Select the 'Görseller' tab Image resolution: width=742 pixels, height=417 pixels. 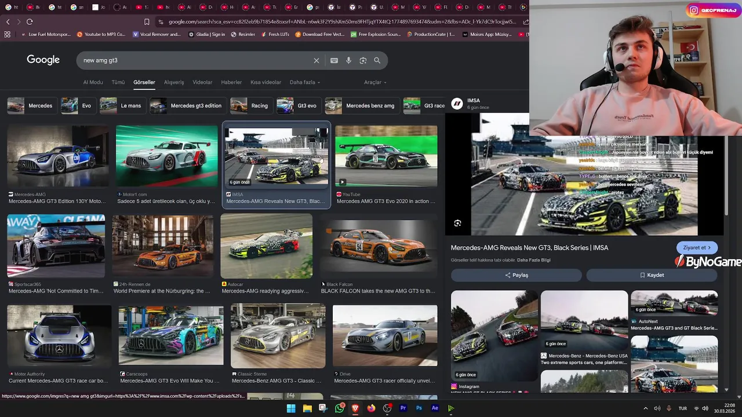tap(144, 82)
